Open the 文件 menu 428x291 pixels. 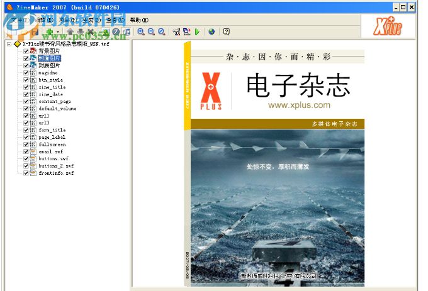[x=20, y=20]
